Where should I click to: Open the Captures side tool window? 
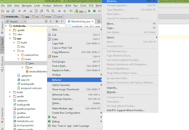[x=2, y=27]
